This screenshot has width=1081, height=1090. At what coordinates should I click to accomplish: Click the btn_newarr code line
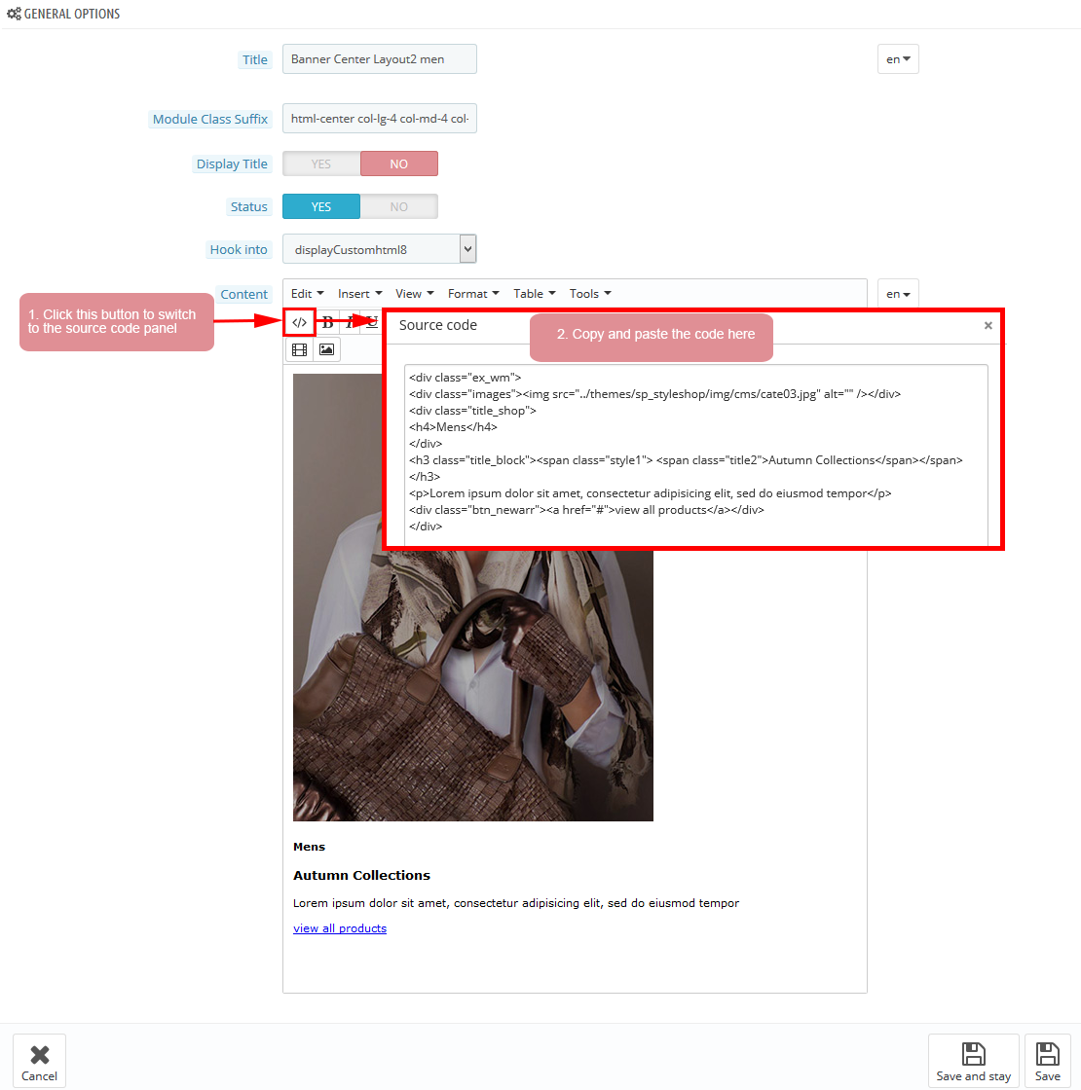pos(586,510)
